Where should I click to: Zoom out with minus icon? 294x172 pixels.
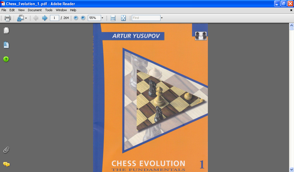pyautogui.click(x=76, y=18)
